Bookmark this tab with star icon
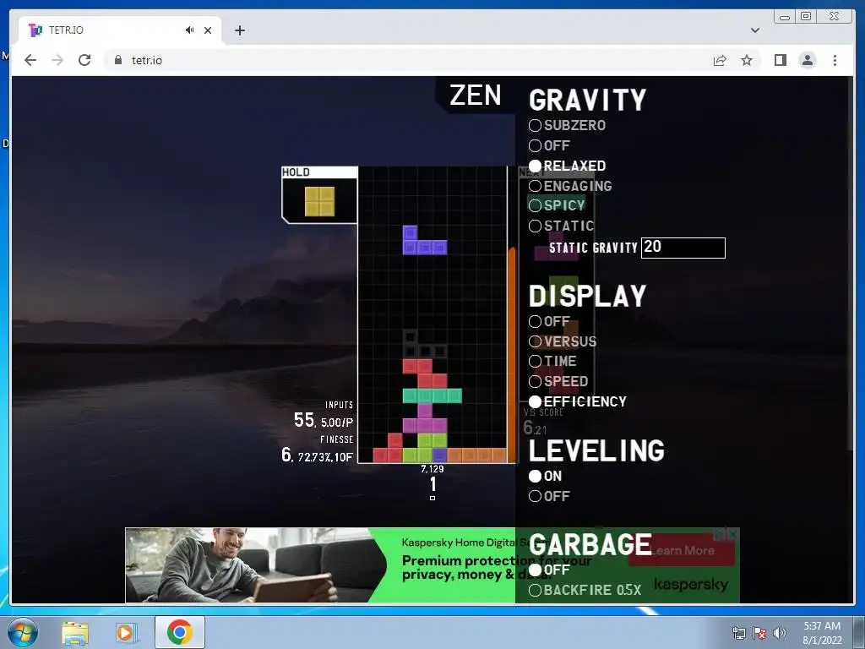The height and width of the screenshot is (649, 865). pyautogui.click(x=747, y=60)
